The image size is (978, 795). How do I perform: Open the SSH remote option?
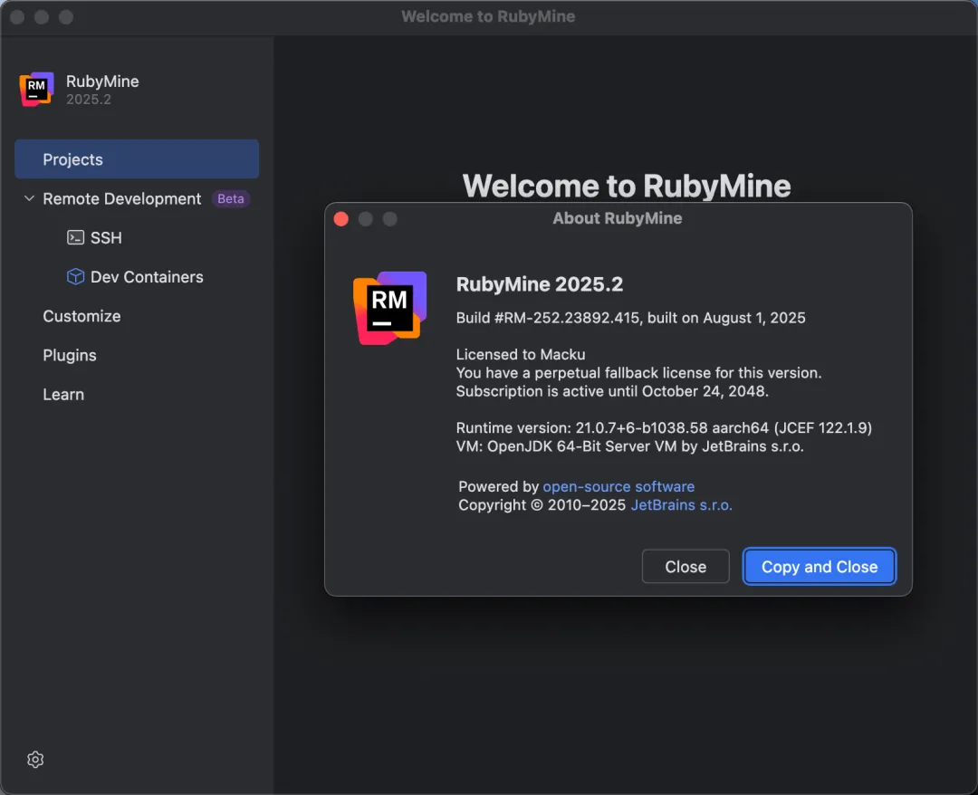[x=106, y=237]
